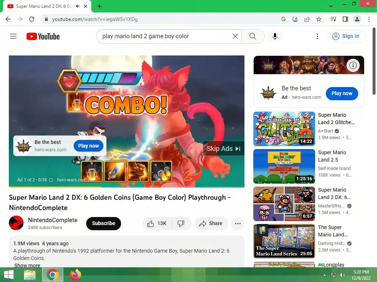Open the Chrome profile avatar

(357, 19)
